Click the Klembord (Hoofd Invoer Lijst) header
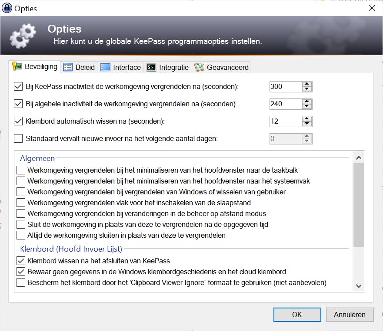The width and height of the screenshot is (383, 331). (71, 249)
